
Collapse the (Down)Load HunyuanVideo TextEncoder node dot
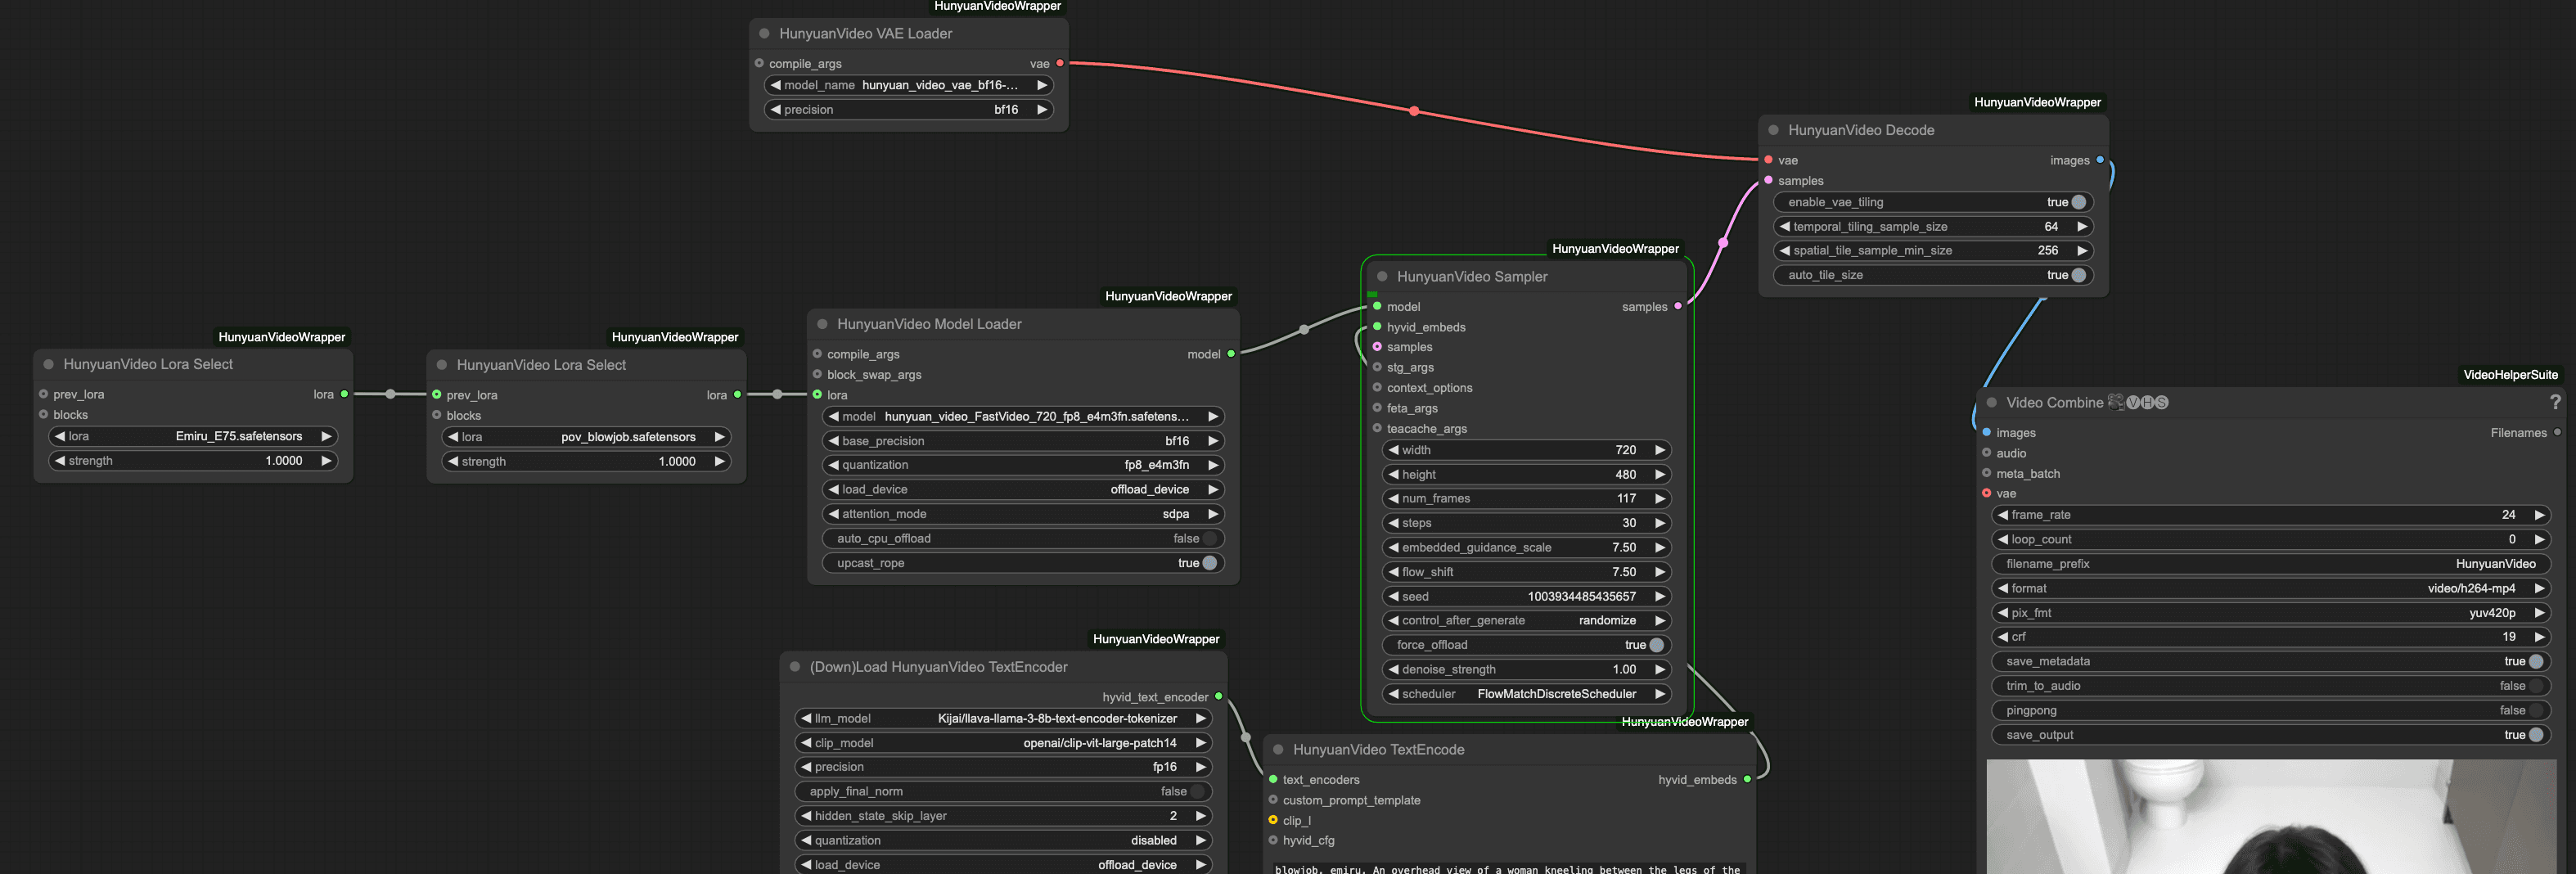pyautogui.click(x=795, y=667)
